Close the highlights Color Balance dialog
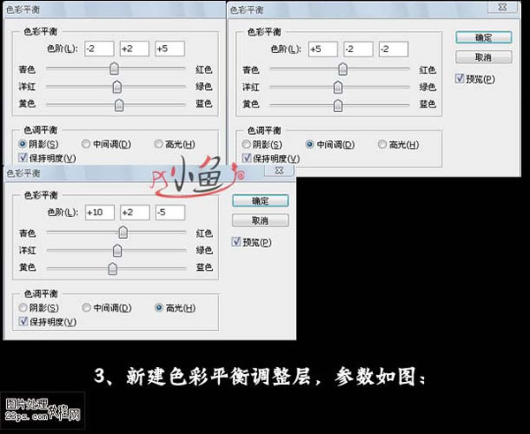 click(x=279, y=170)
